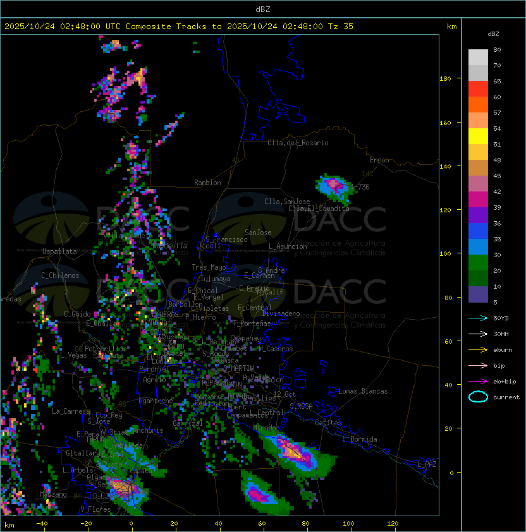526x532 pixels.
Task: Click the pink bip arrow legend icon
Action: tap(478, 365)
